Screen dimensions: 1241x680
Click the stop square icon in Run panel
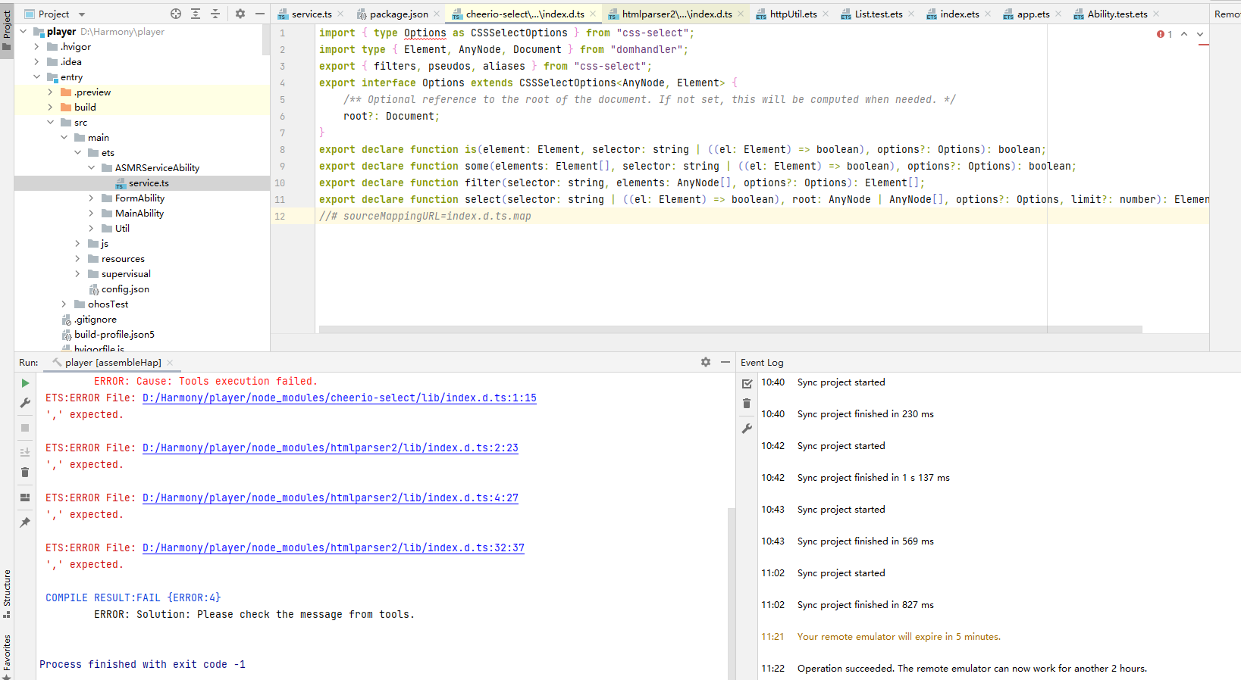click(x=25, y=428)
